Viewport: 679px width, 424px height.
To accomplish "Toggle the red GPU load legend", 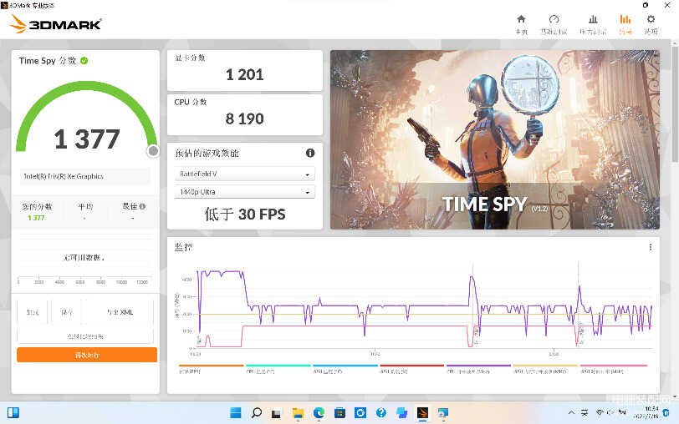I will (411, 369).
